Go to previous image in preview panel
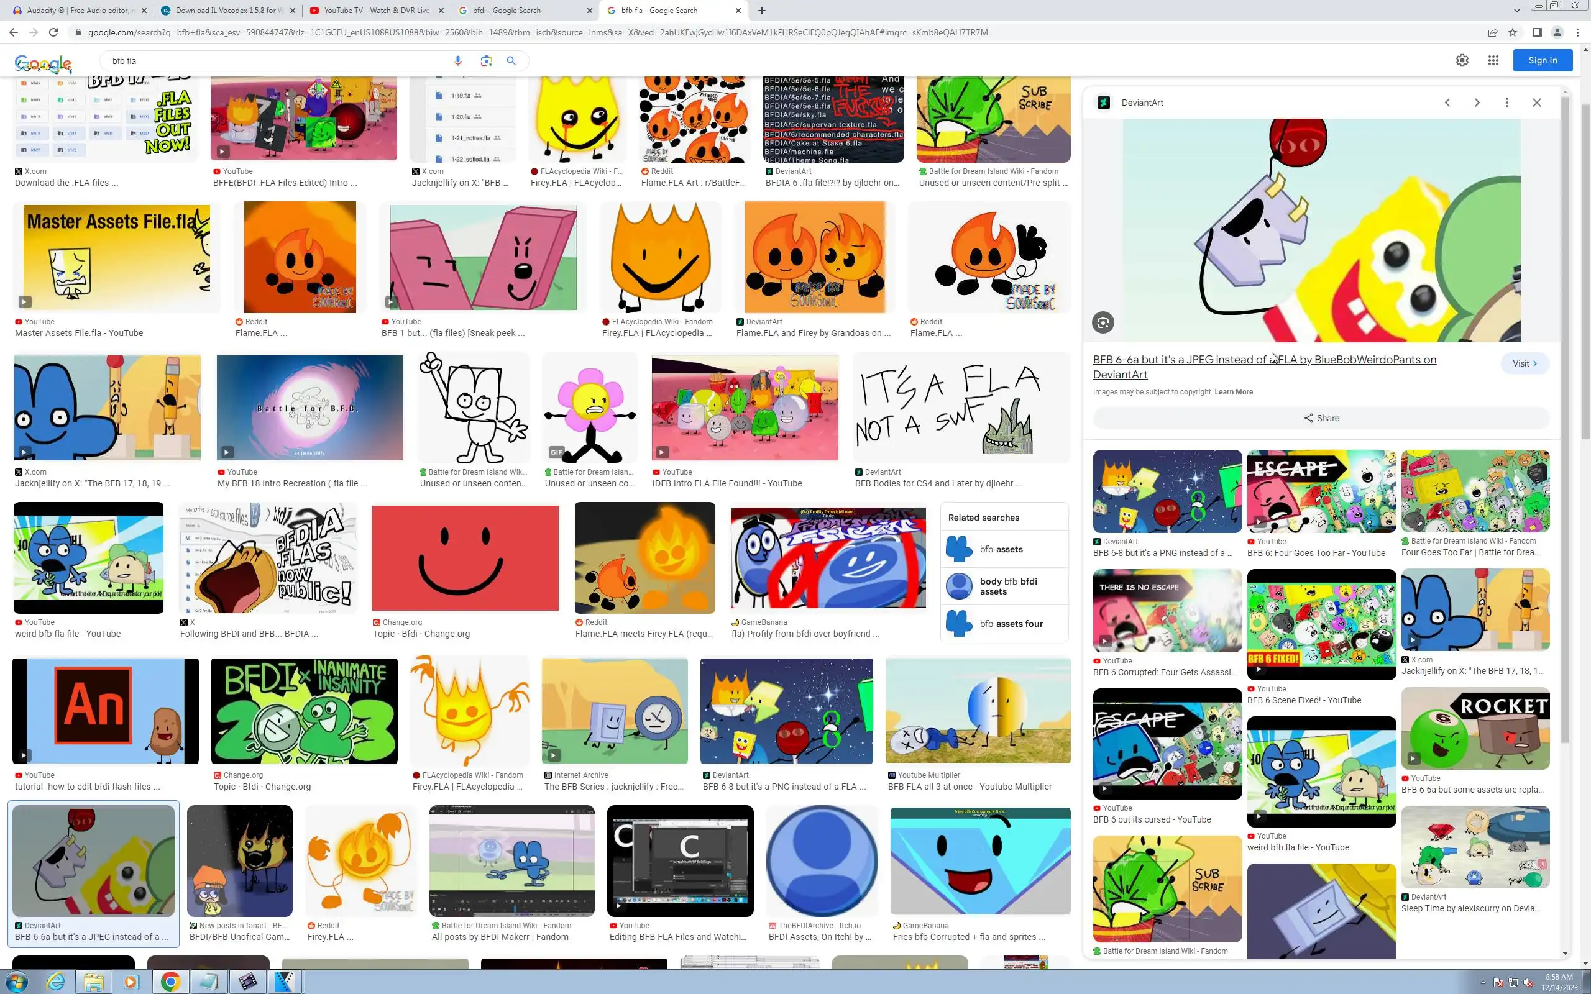Viewport: 1591px width, 994px height. 1447,103
